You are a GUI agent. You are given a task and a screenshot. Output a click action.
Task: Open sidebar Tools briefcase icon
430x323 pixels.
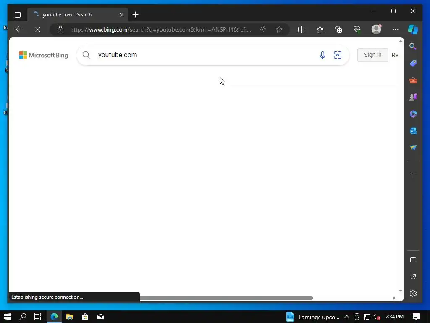click(413, 80)
